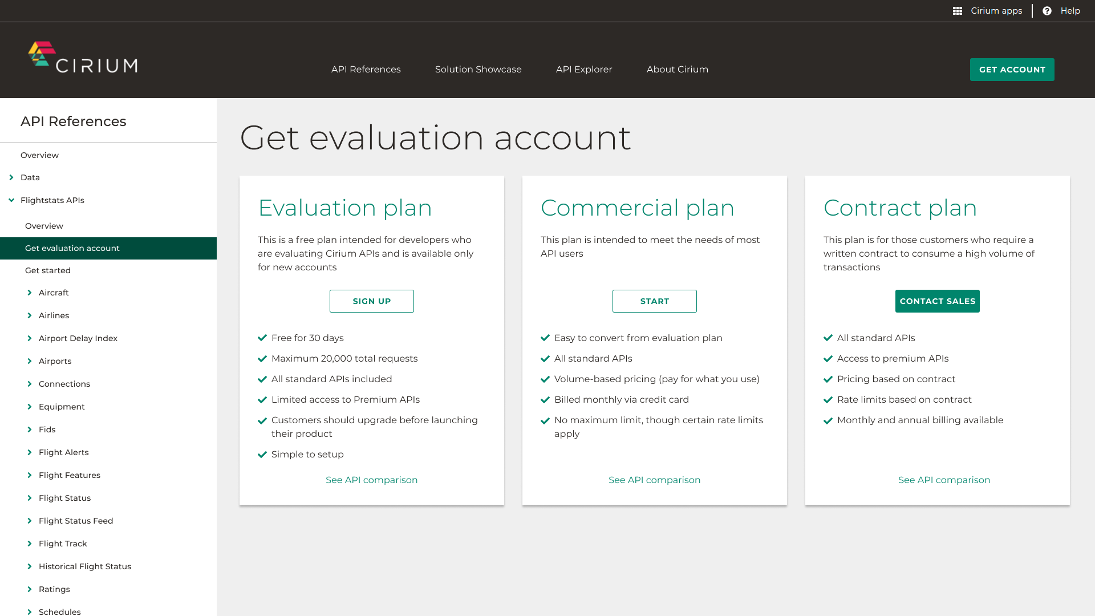Expand the Aircraft chevron
The image size is (1095, 616).
[x=30, y=293]
